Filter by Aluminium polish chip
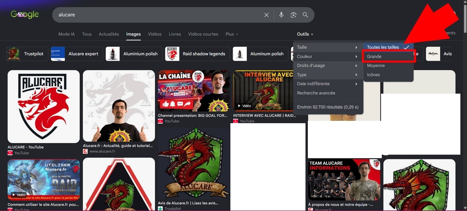 [x=134, y=54]
